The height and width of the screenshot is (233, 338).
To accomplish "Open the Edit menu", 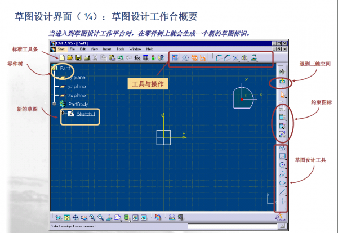I will pyautogui.click(x=83, y=49).
